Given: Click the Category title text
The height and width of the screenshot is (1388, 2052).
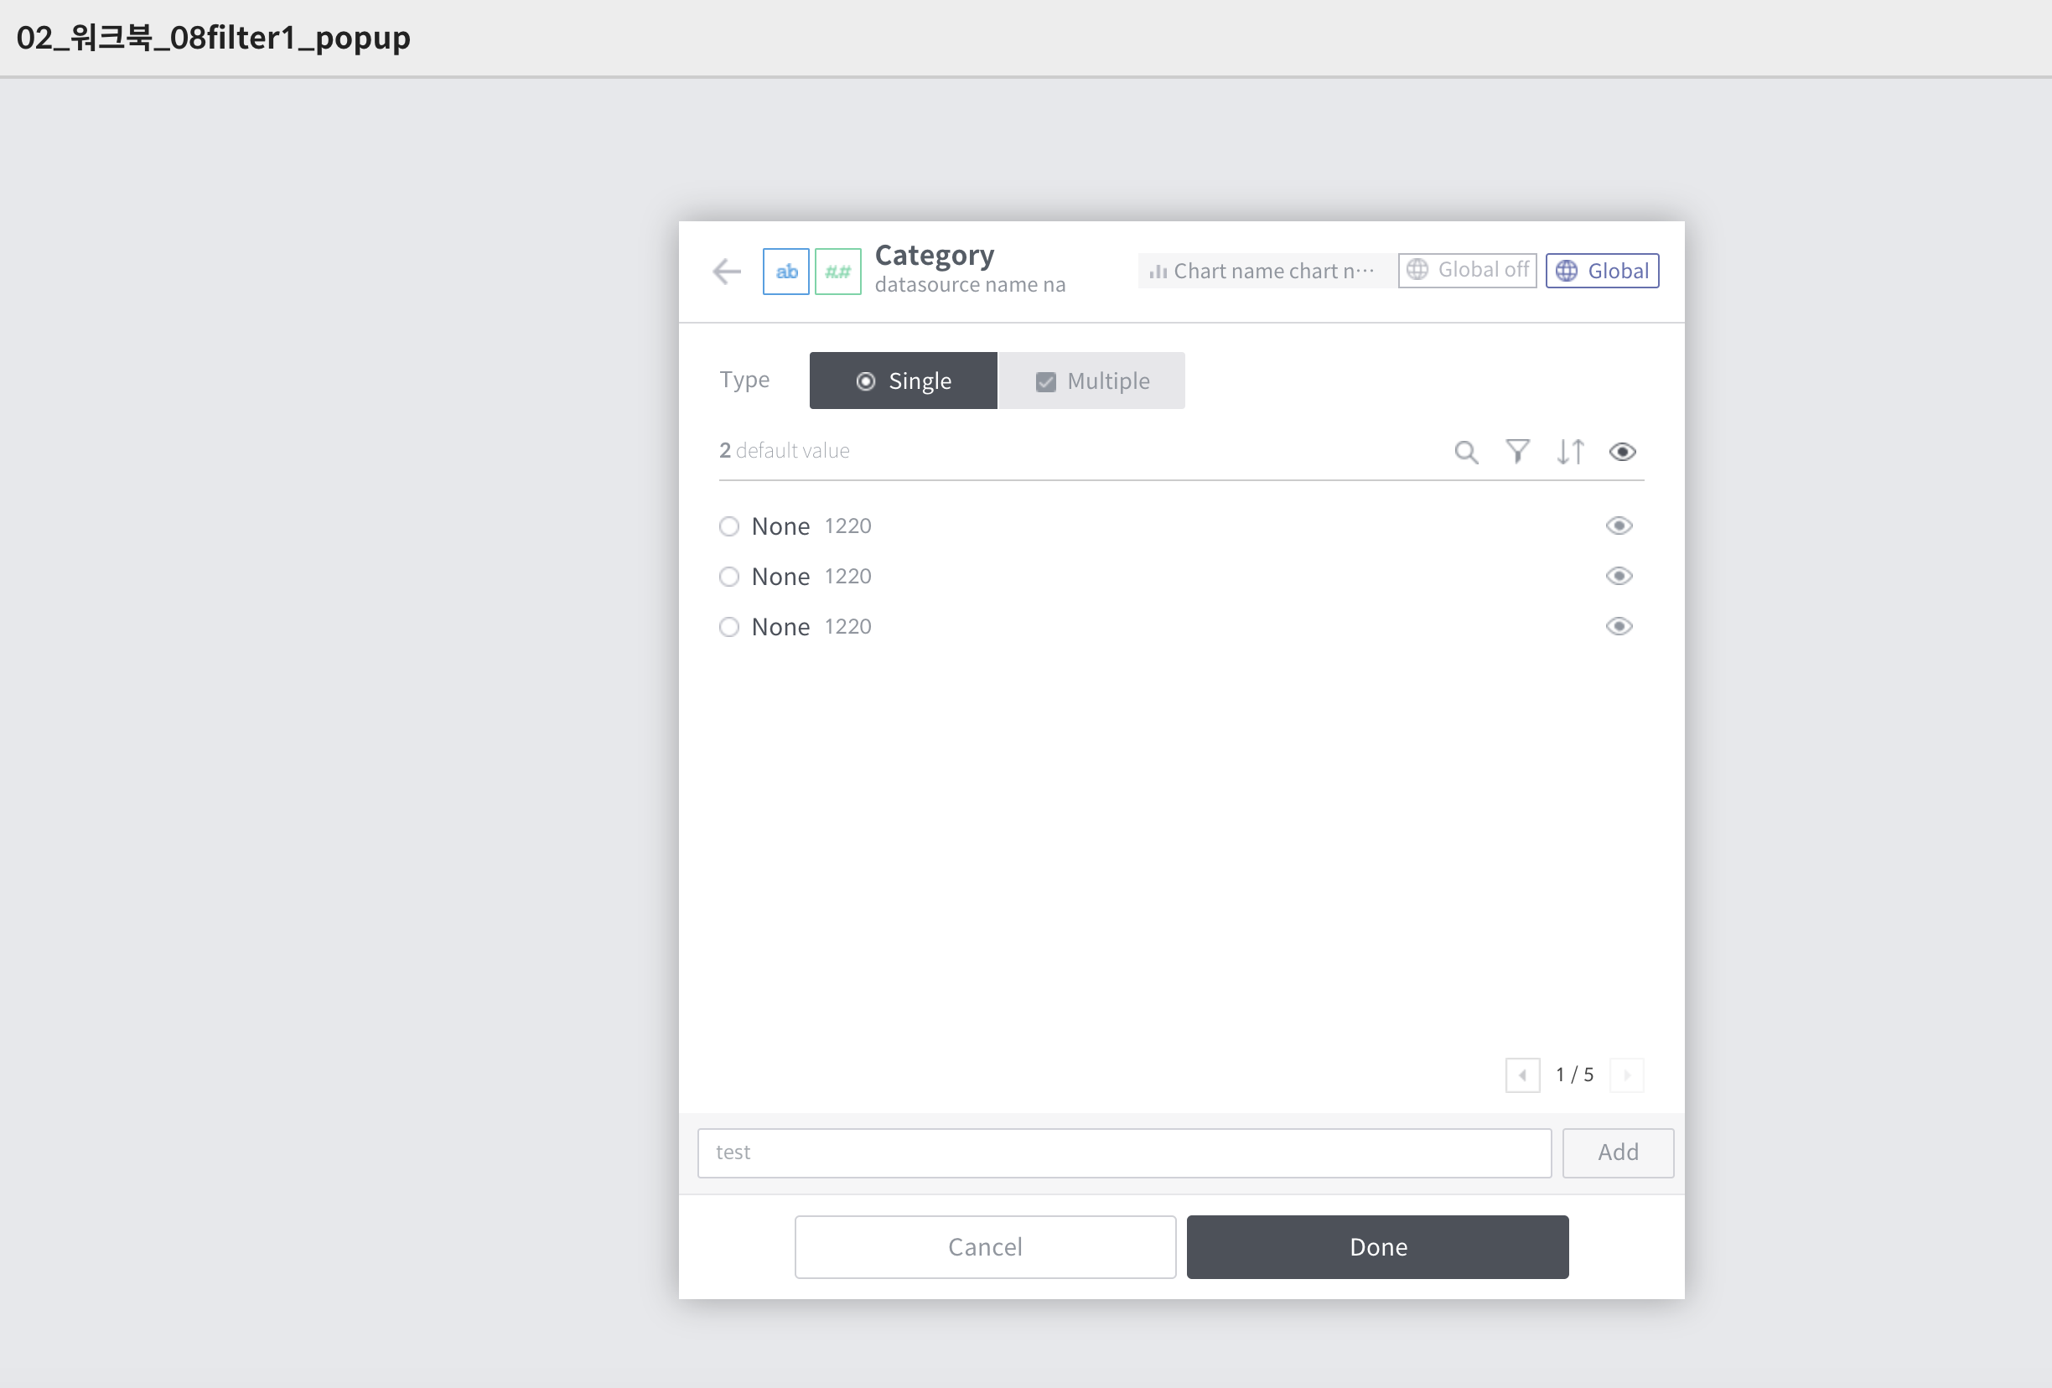Looking at the screenshot, I should point(934,255).
